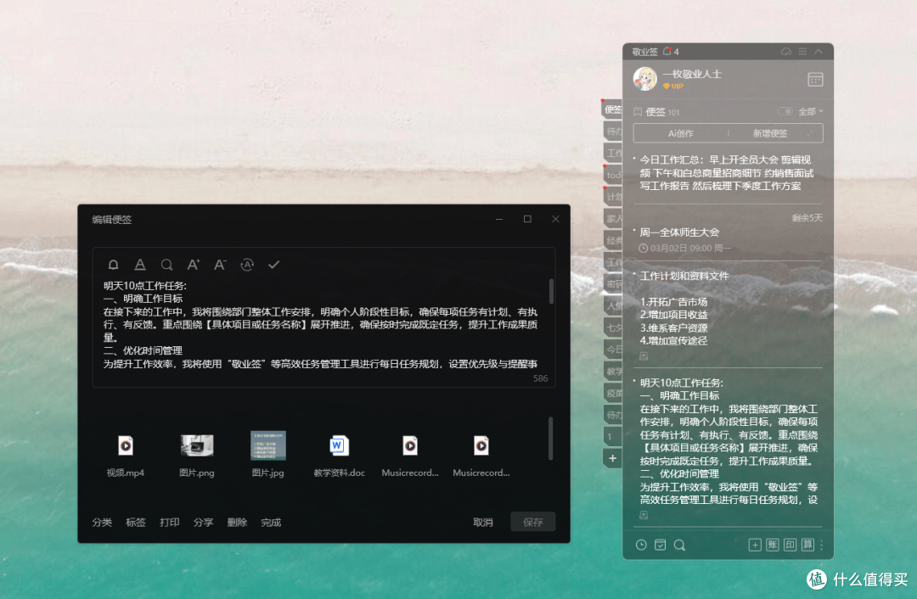Click the 便签 101 heading label
The width and height of the screenshot is (917, 599).
tap(662, 112)
